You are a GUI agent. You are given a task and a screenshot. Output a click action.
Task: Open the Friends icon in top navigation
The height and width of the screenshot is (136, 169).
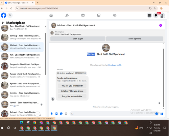tap(67, 15)
